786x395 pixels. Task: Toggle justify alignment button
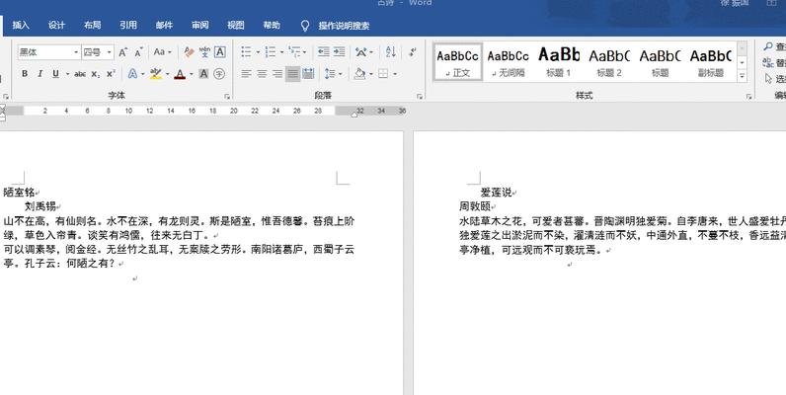click(x=292, y=74)
